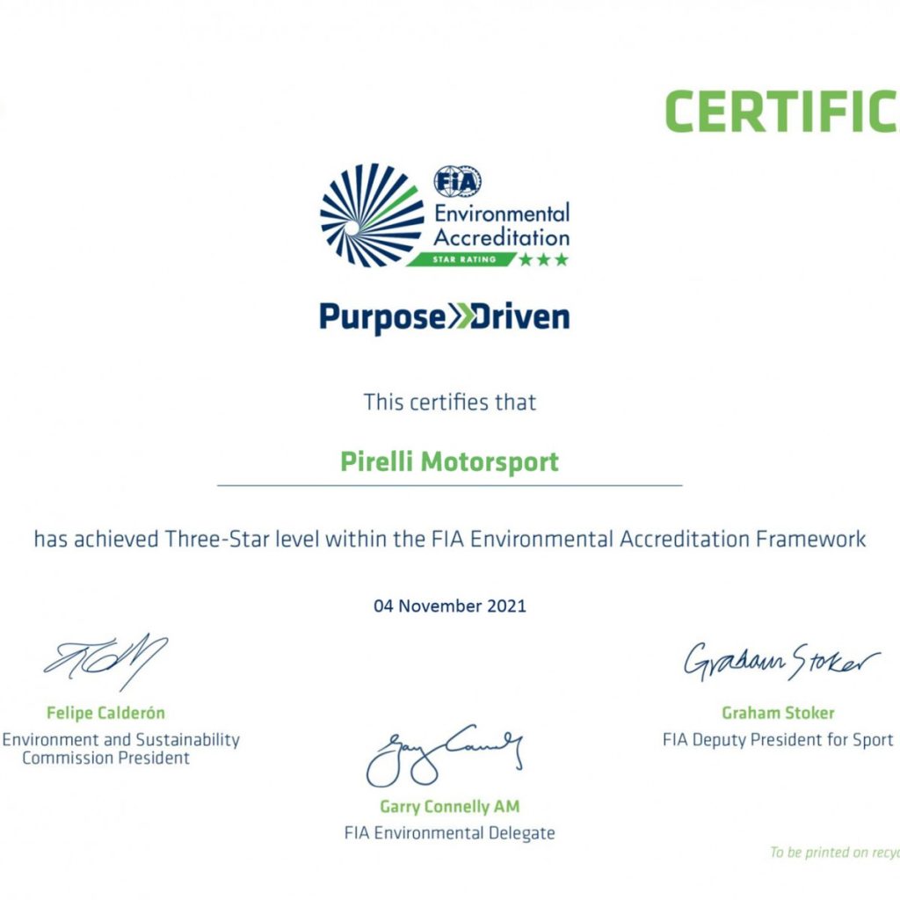The height and width of the screenshot is (900, 900).
Task: Click the name Felipe Calderón
Action: [105, 713]
